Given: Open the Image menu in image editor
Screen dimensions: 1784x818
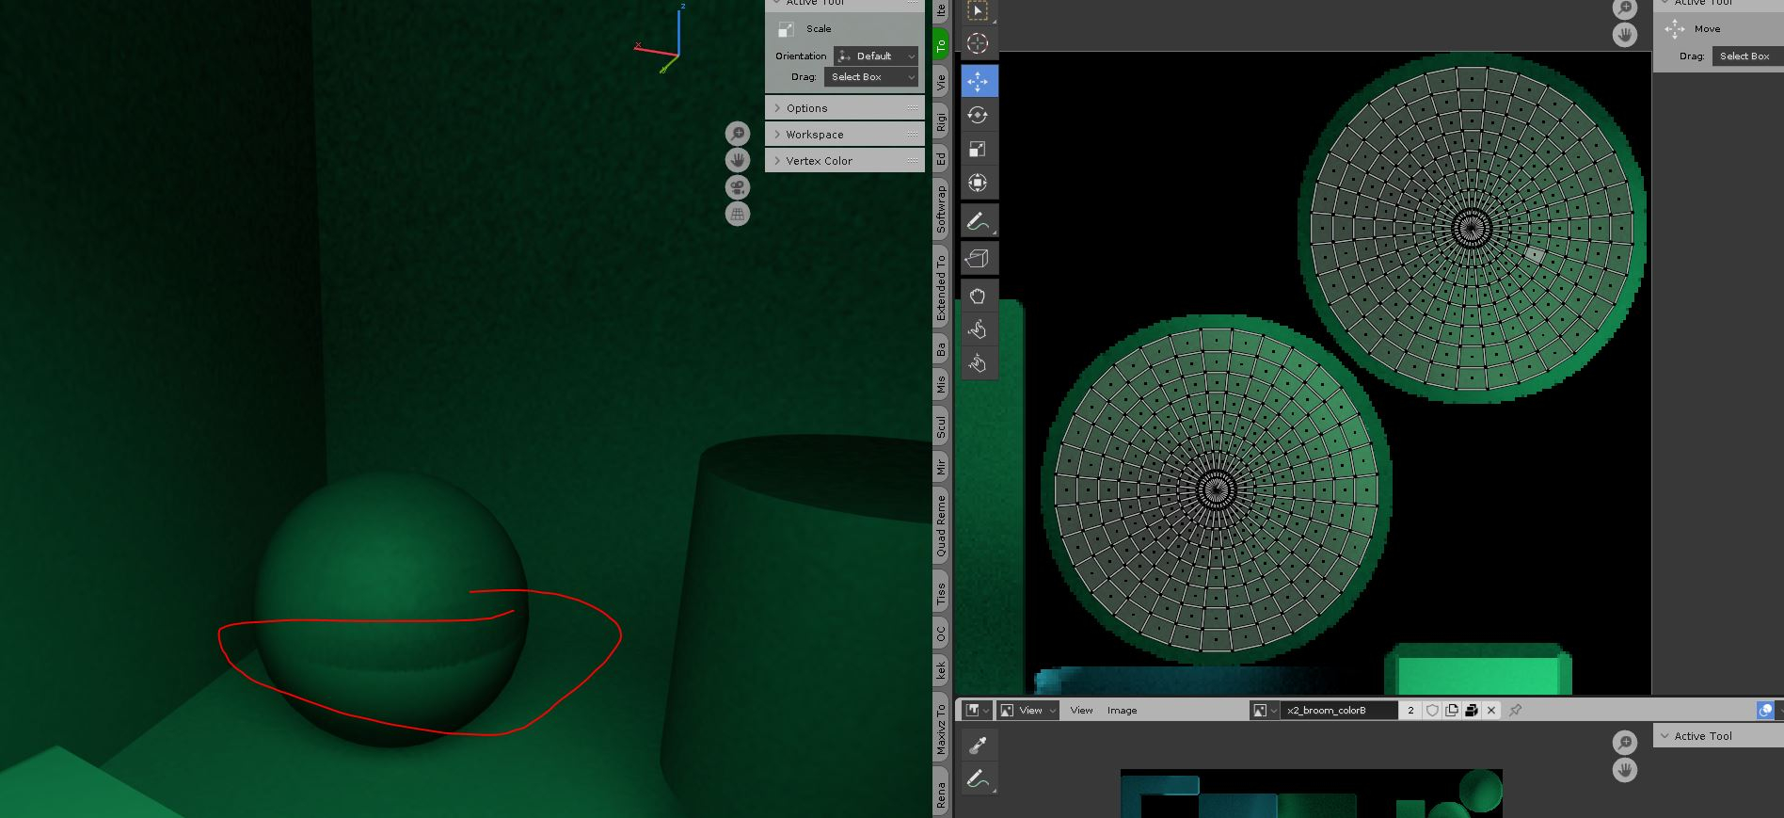Looking at the screenshot, I should coord(1122,711).
